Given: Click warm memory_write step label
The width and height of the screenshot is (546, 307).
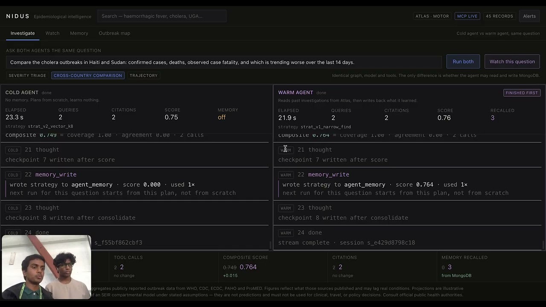Looking at the screenshot, I should (328, 174).
